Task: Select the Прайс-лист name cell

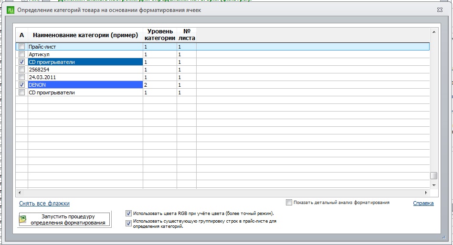Action: [x=85, y=47]
